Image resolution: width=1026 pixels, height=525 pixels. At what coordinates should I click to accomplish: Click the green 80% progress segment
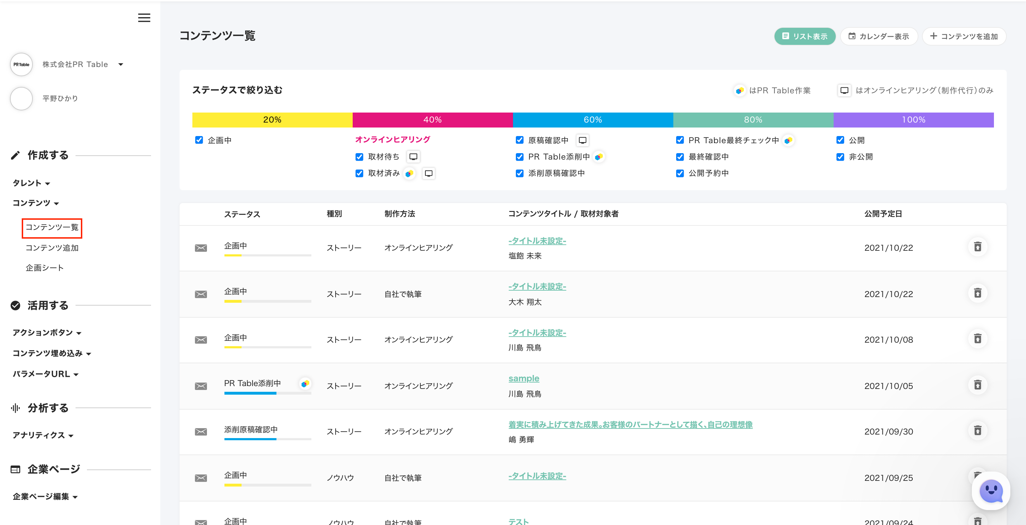(753, 120)
